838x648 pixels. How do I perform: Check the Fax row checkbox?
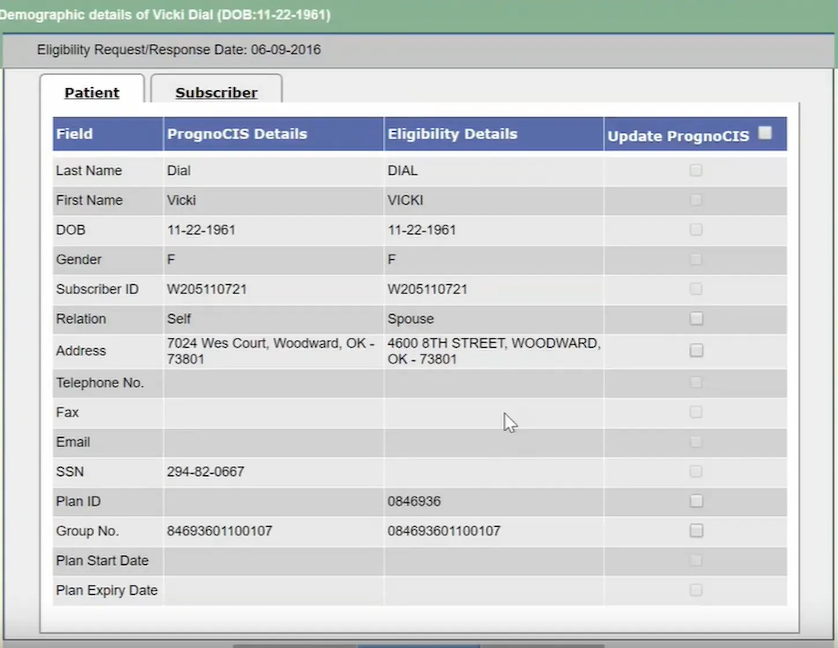[696, 412]
